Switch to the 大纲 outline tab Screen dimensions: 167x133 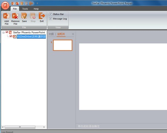[x=51, y=34]
